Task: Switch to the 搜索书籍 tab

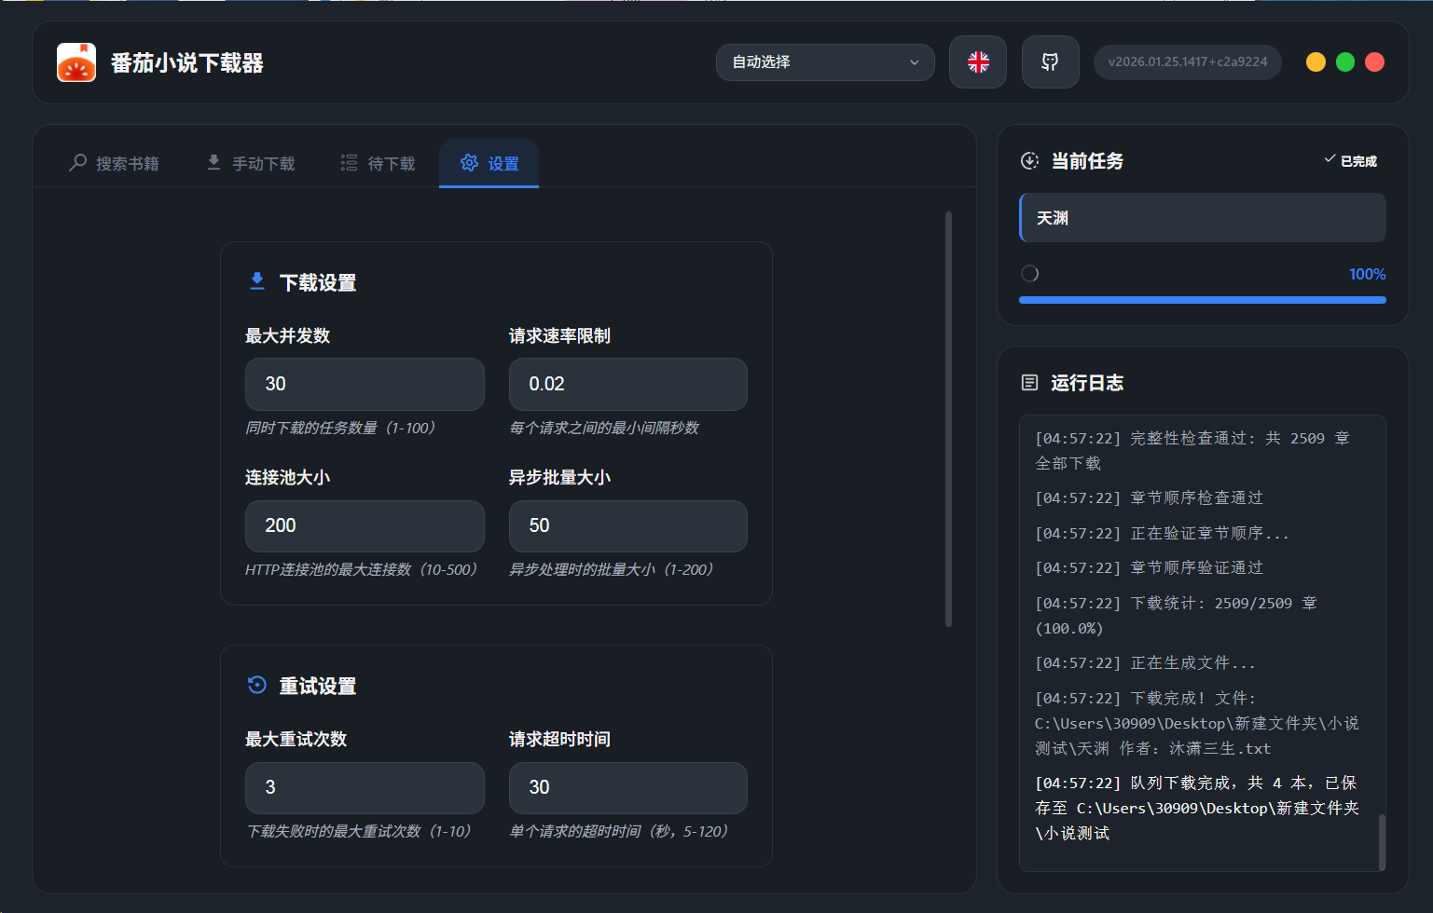Action: click(114, 164)
